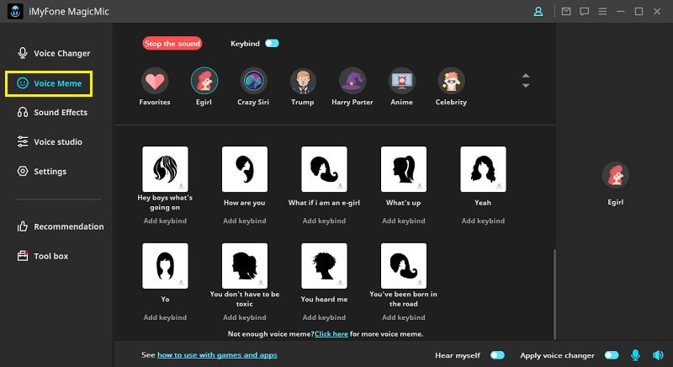Click the Egirl avatar in right panel
The height and width of the screenshot is (367, 673).
tap(616, 175)
